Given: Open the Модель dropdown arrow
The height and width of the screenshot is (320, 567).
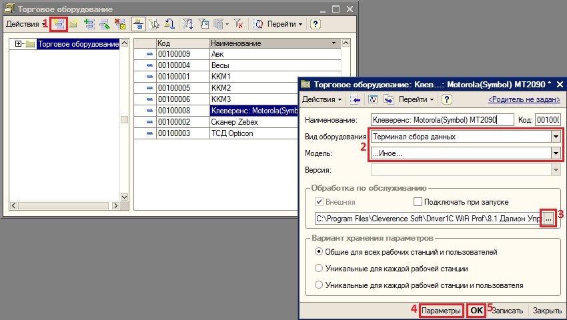Looking at the screenshot, I should pyautogui.click(x=556, y=153).
